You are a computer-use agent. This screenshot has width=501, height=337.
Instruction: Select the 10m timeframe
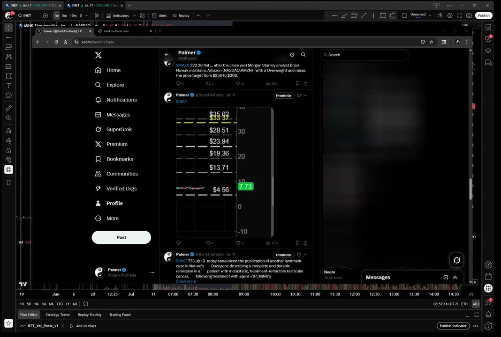[x=74, y=15]
